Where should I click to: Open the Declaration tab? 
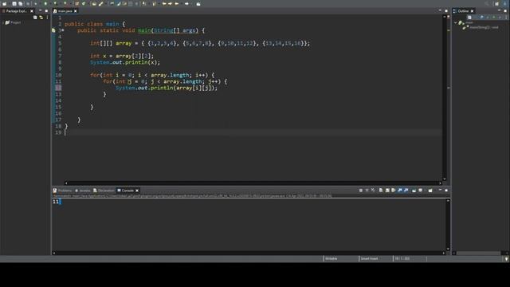104,191
